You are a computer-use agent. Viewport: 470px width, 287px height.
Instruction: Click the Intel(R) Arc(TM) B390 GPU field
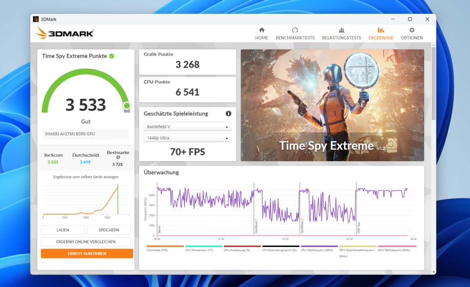86,134
